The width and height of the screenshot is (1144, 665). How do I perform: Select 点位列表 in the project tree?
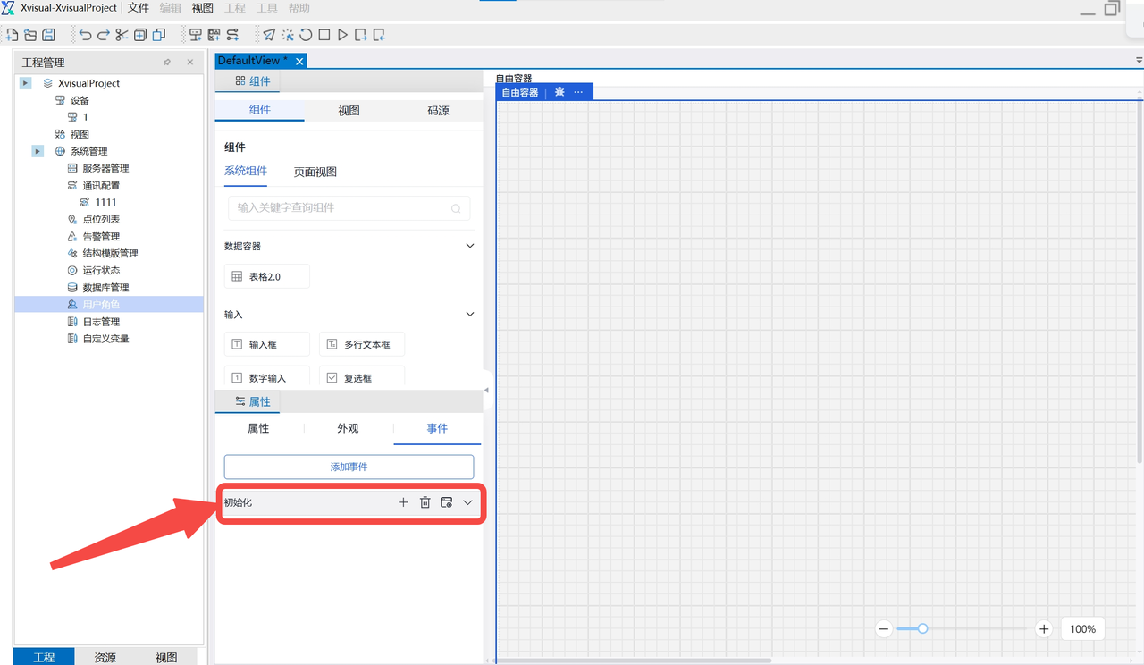click(101, 219)
